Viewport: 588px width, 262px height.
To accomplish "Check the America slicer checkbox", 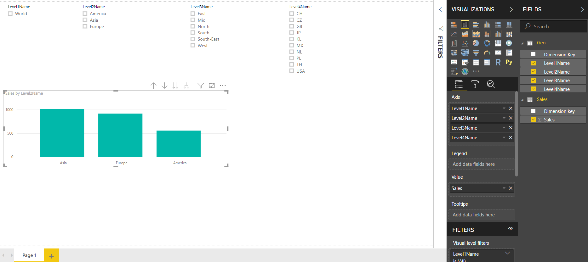I will coord(85,14).
